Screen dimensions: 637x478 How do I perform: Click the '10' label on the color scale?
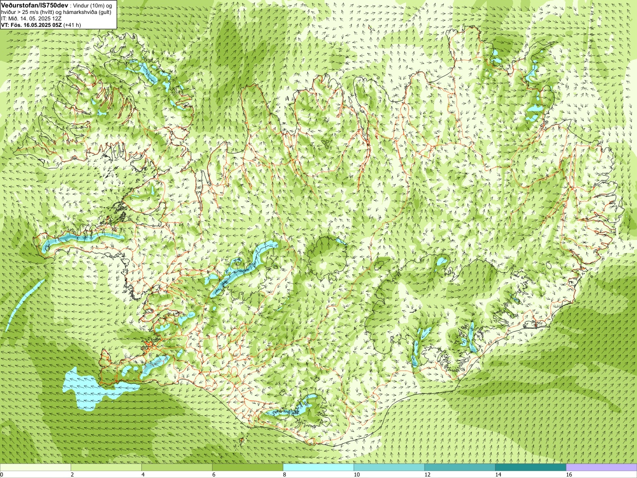(357, 475)
